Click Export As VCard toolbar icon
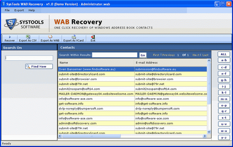Image resolution: width=233 pixels, height=147 pixels. [74, 39]
